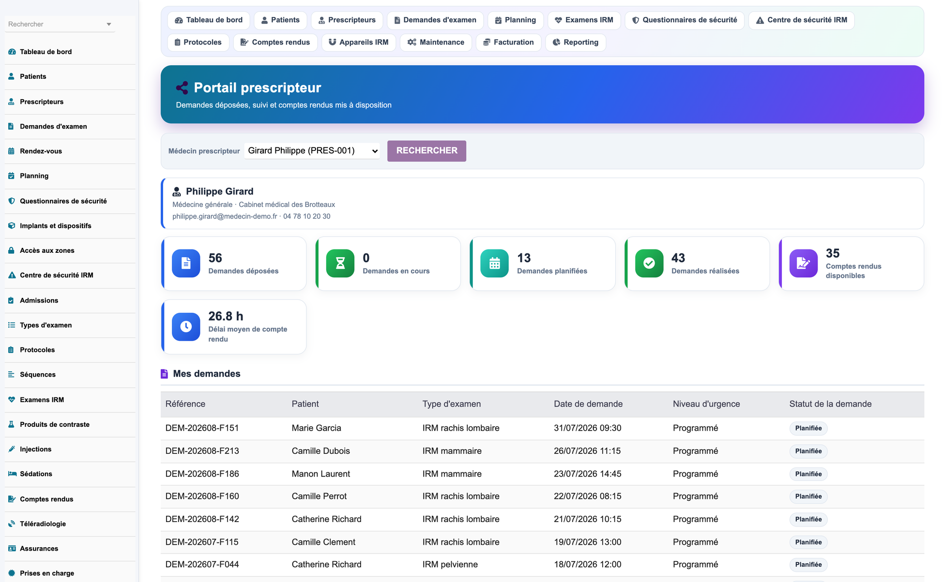Click the Sédations sidebar bed icon
The width and height of the screenshot is (942, 582).
click(x=12, y=473)
